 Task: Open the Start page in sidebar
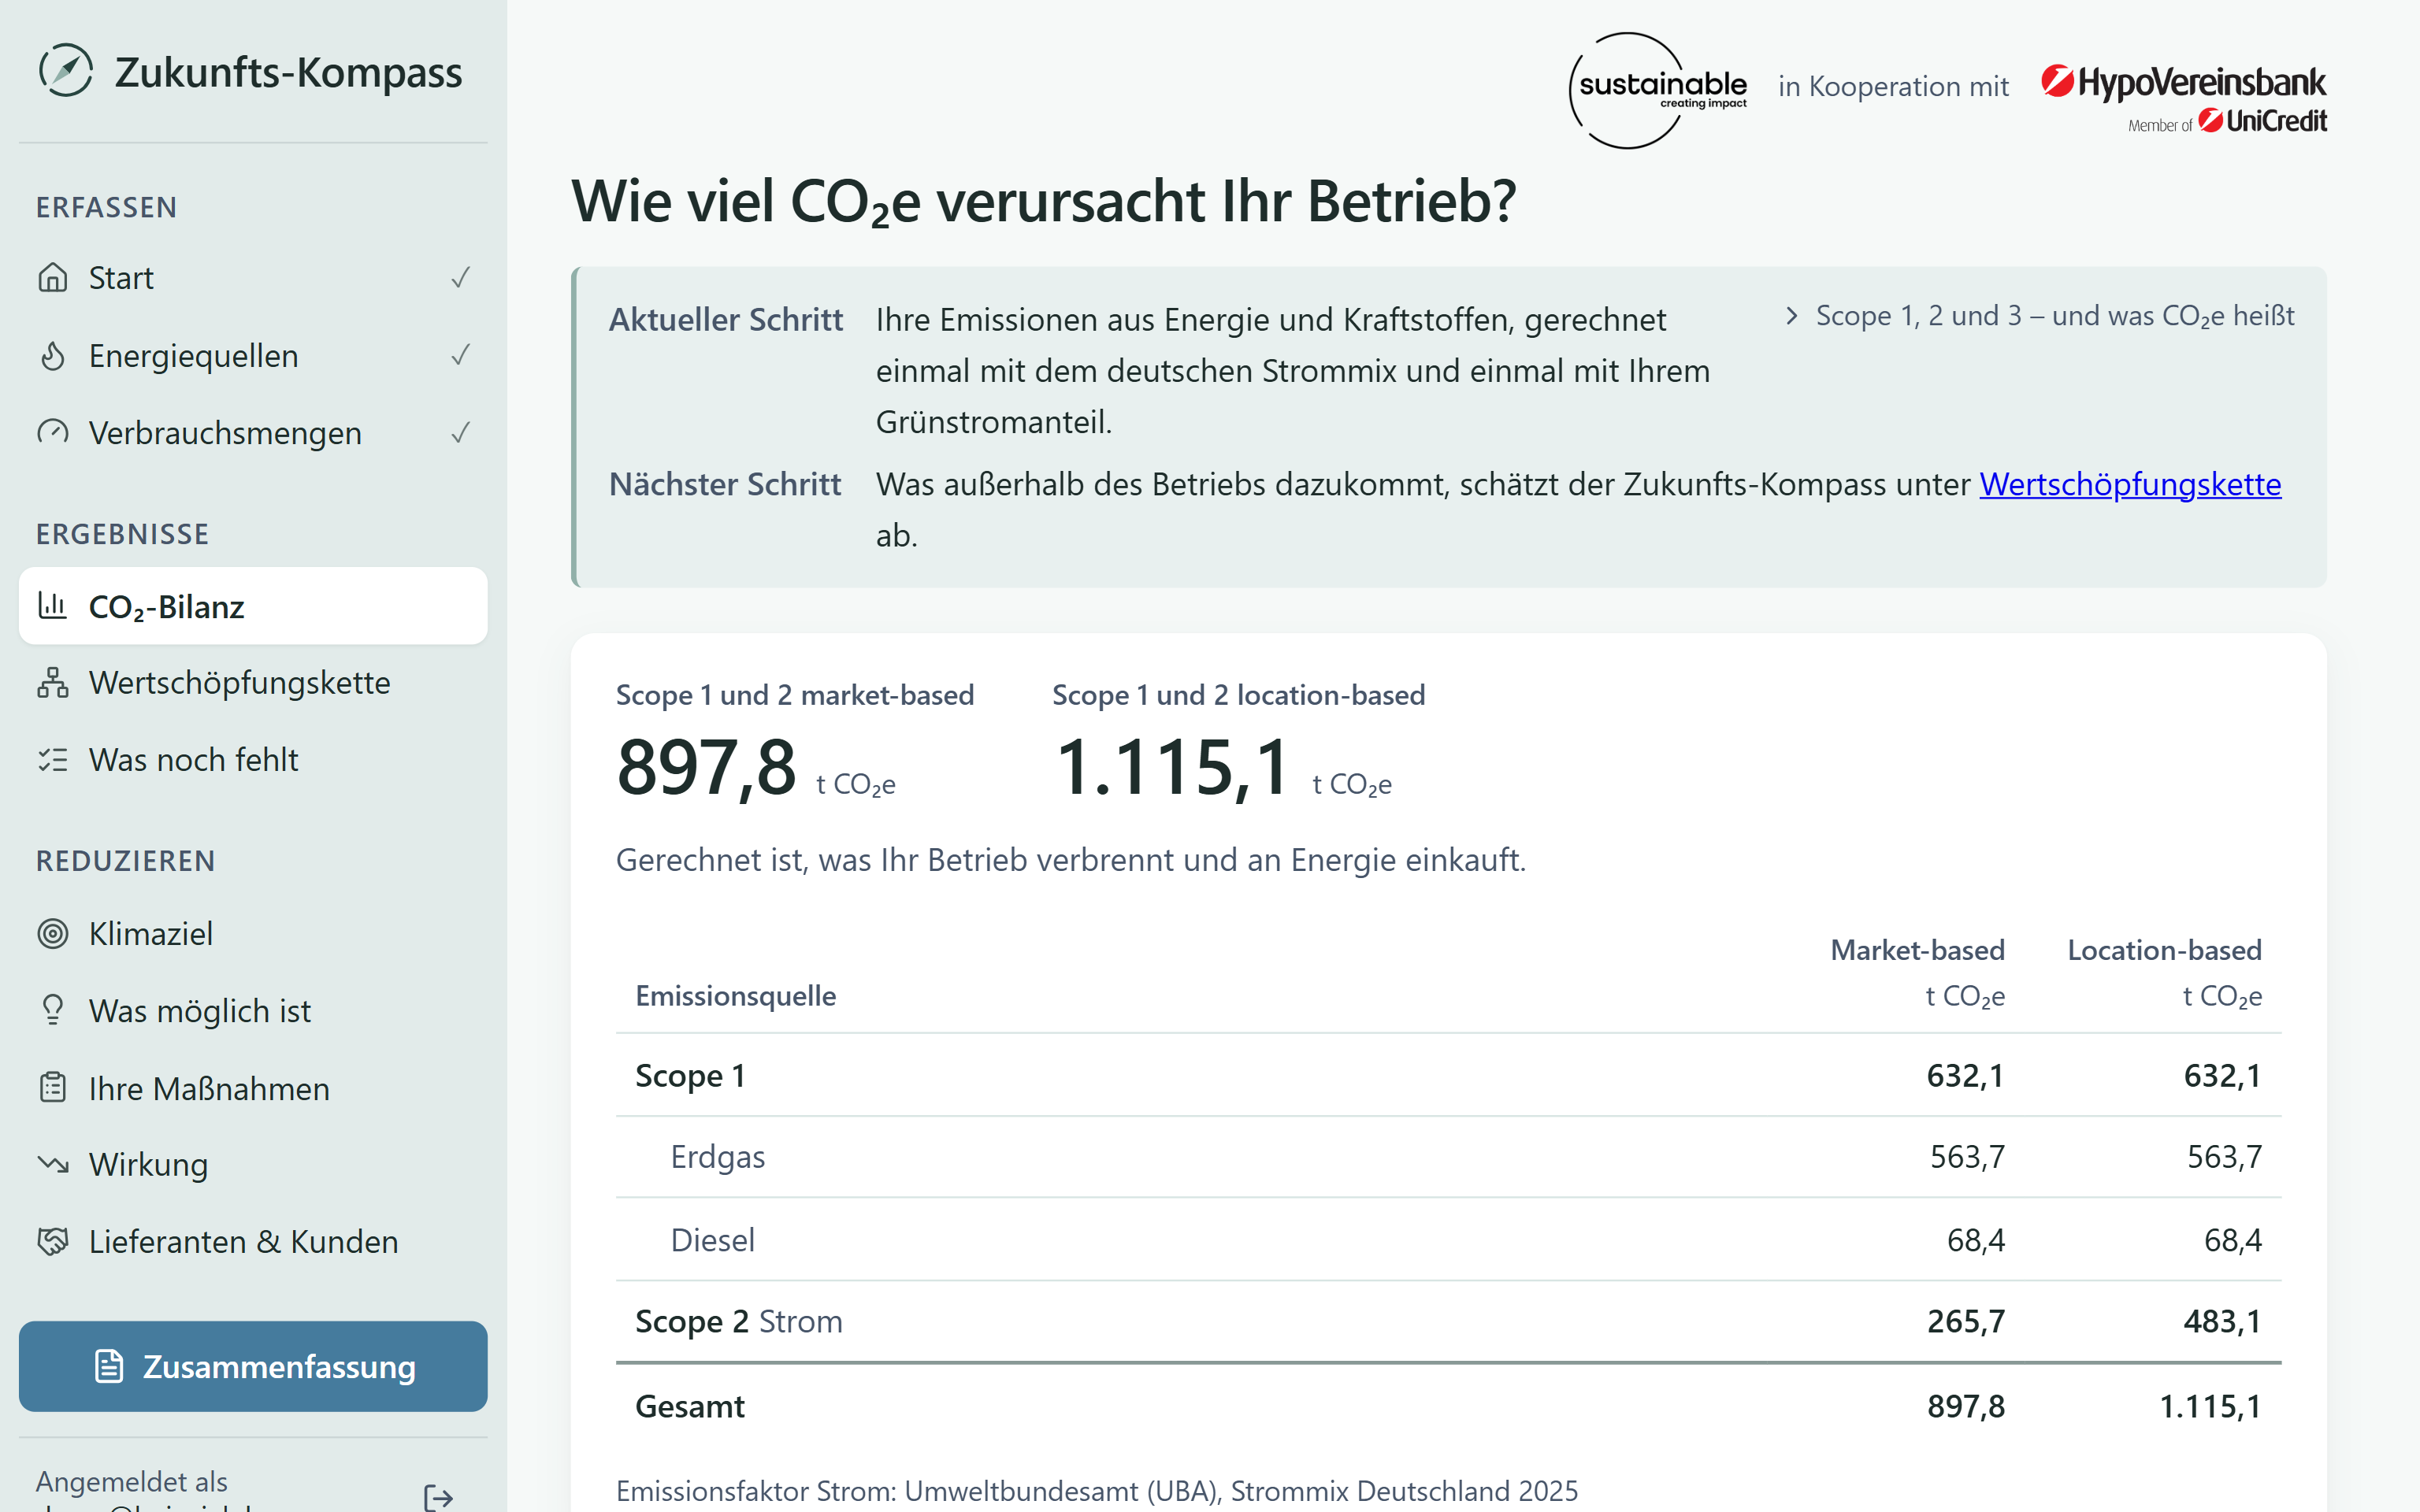tap(253, 277)
